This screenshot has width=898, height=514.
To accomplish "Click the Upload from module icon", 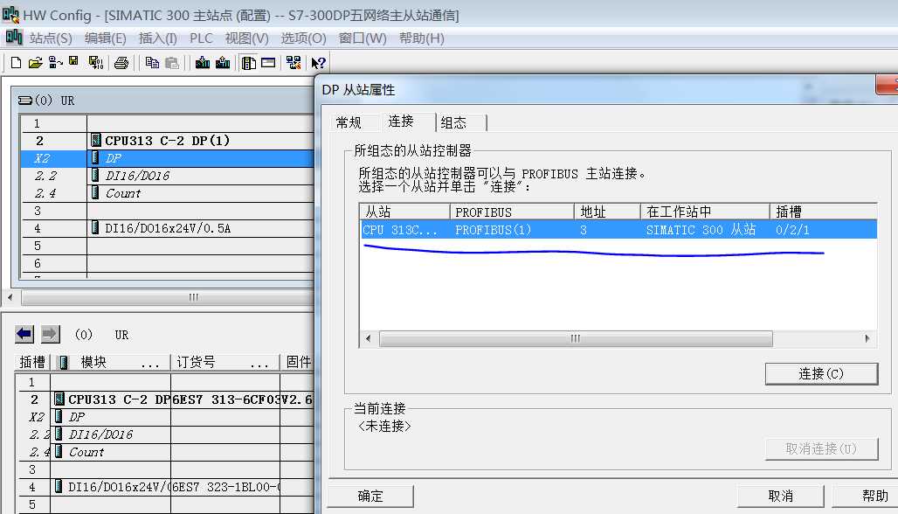I will coord(223,62).
